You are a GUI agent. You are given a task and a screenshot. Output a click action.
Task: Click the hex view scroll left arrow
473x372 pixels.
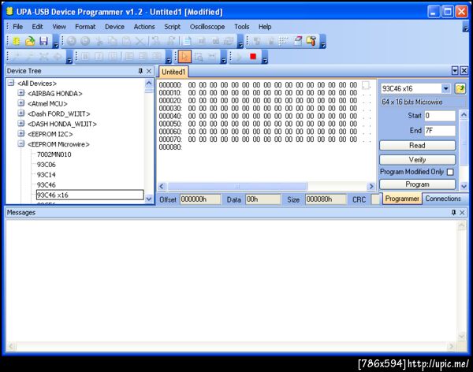(x=162, y=187)
